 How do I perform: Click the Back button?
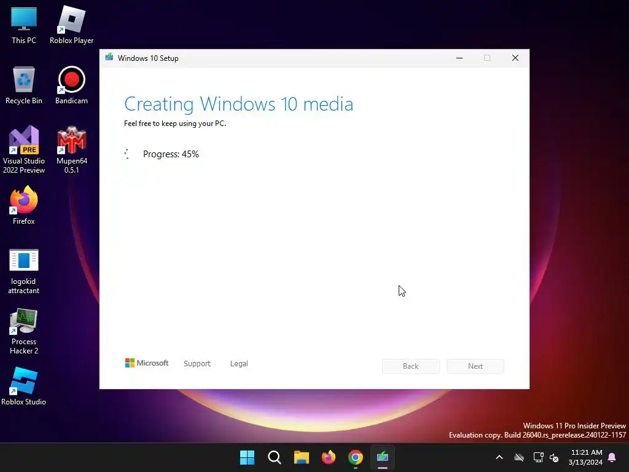[x=411, y=366]
